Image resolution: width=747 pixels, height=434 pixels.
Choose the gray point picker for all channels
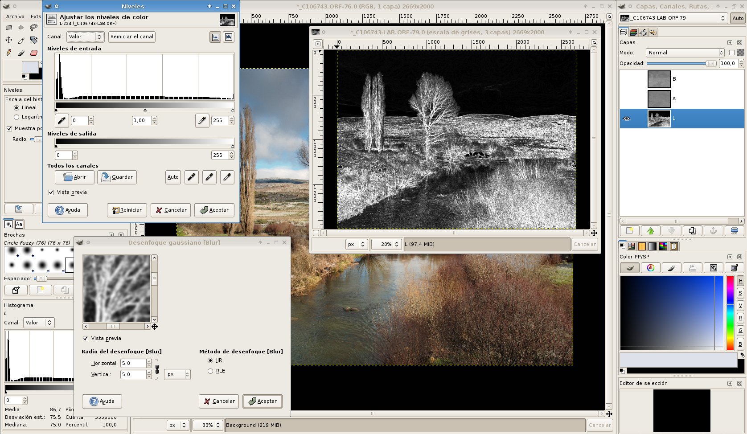(x=209, y=177)
